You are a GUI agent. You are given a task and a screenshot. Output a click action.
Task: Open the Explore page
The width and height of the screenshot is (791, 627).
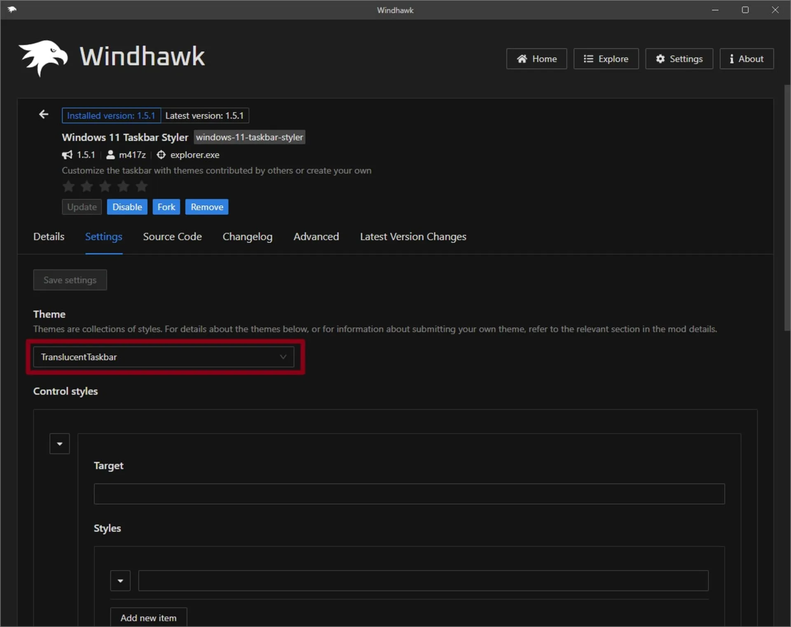point(606,59)
